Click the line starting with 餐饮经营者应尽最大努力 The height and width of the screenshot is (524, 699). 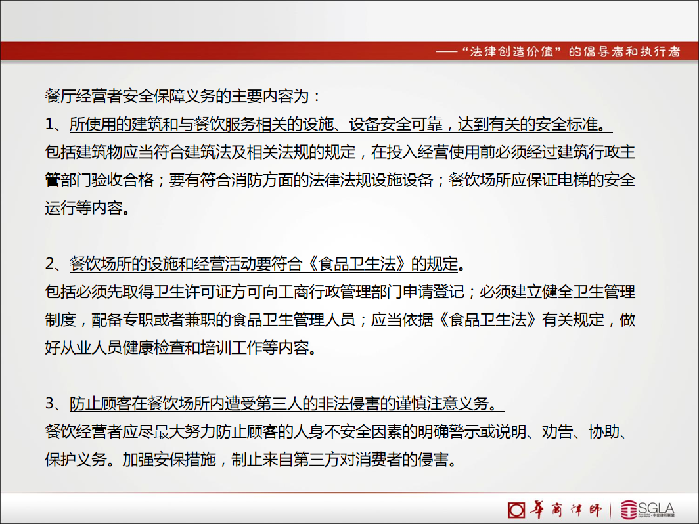pos(340,431)
